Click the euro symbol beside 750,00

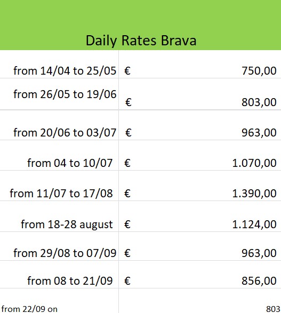(x=127, y=71)
